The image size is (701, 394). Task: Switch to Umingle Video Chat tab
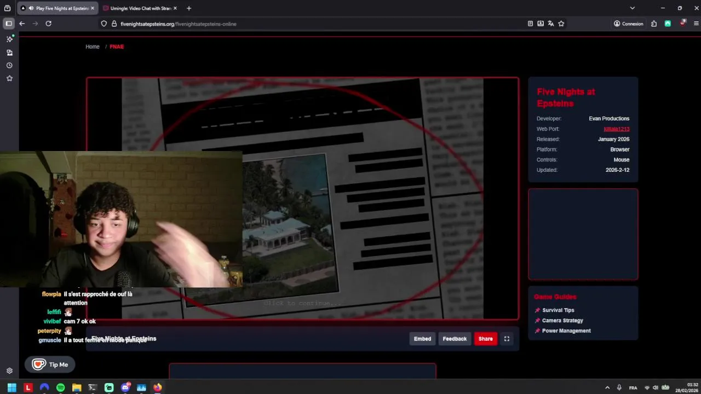point(141,8)
